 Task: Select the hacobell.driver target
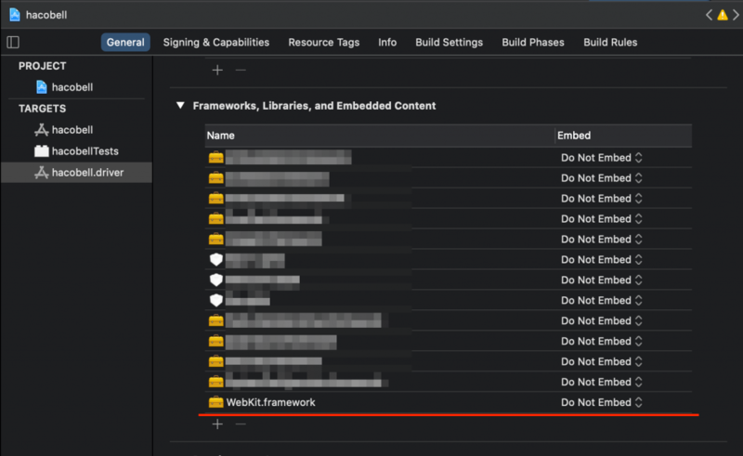pyautogui.click(x=77, y=173)
